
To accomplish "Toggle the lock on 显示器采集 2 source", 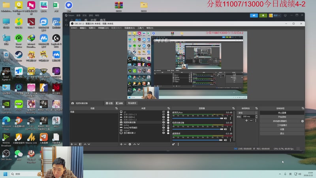I will 168,133.
